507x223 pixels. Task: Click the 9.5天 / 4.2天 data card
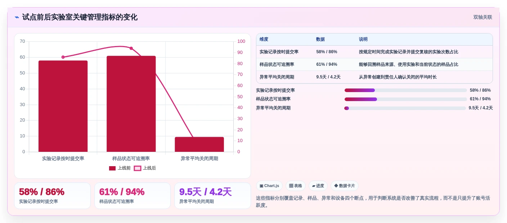tap(212, 196)
